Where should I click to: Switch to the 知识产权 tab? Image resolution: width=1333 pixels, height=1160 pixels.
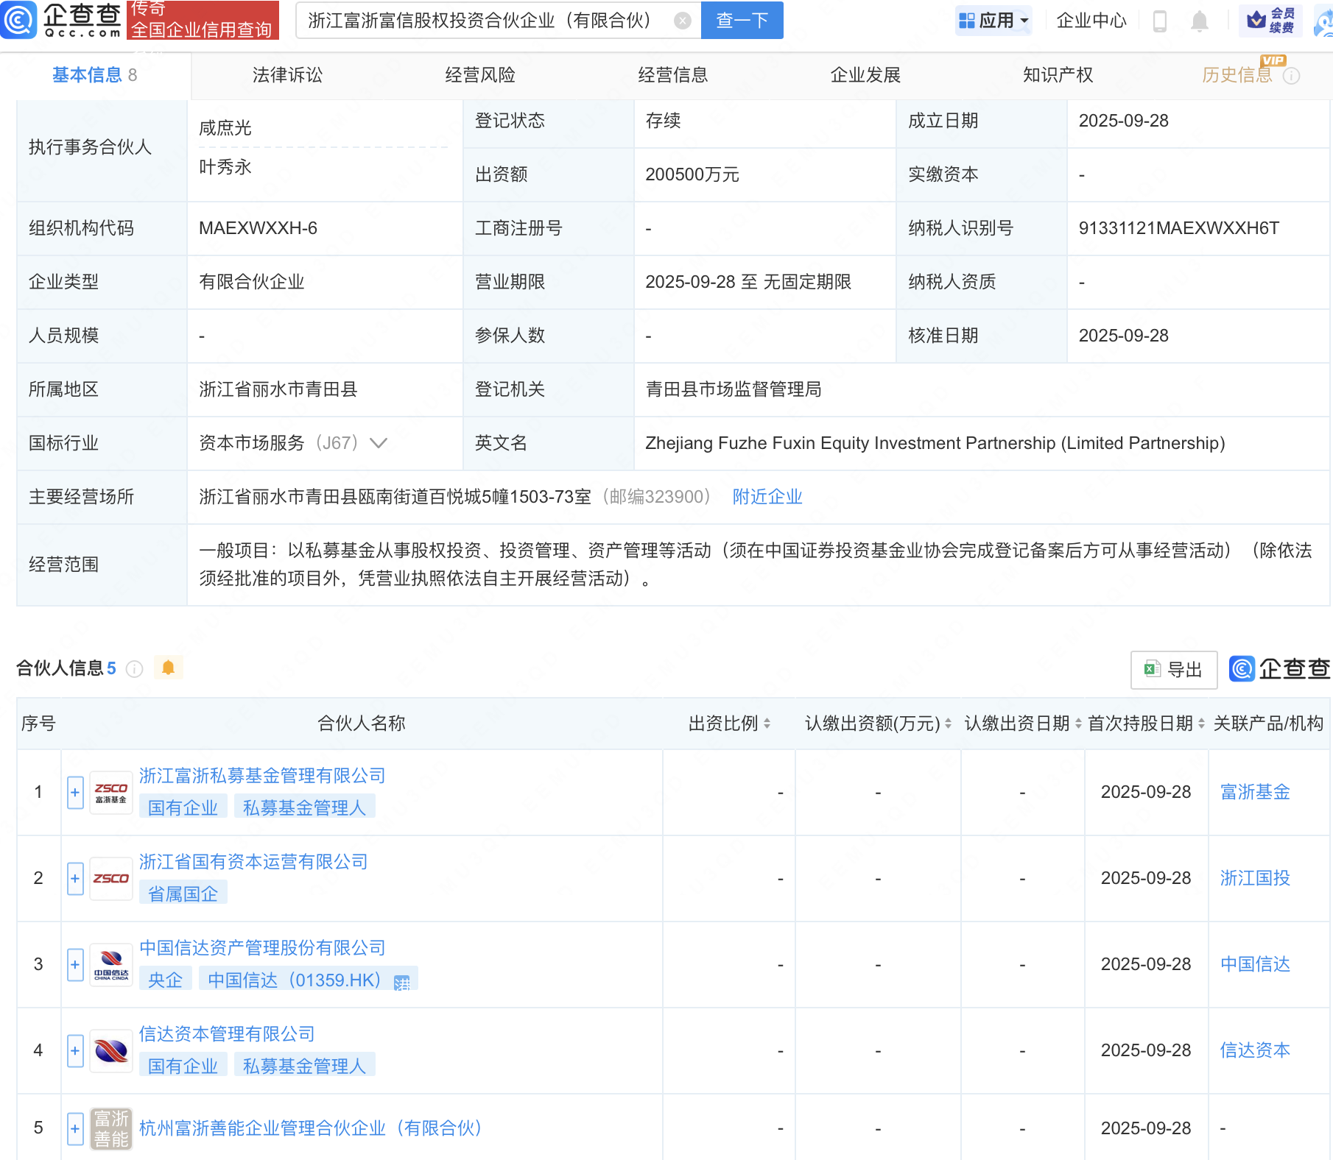(1058, 75)
